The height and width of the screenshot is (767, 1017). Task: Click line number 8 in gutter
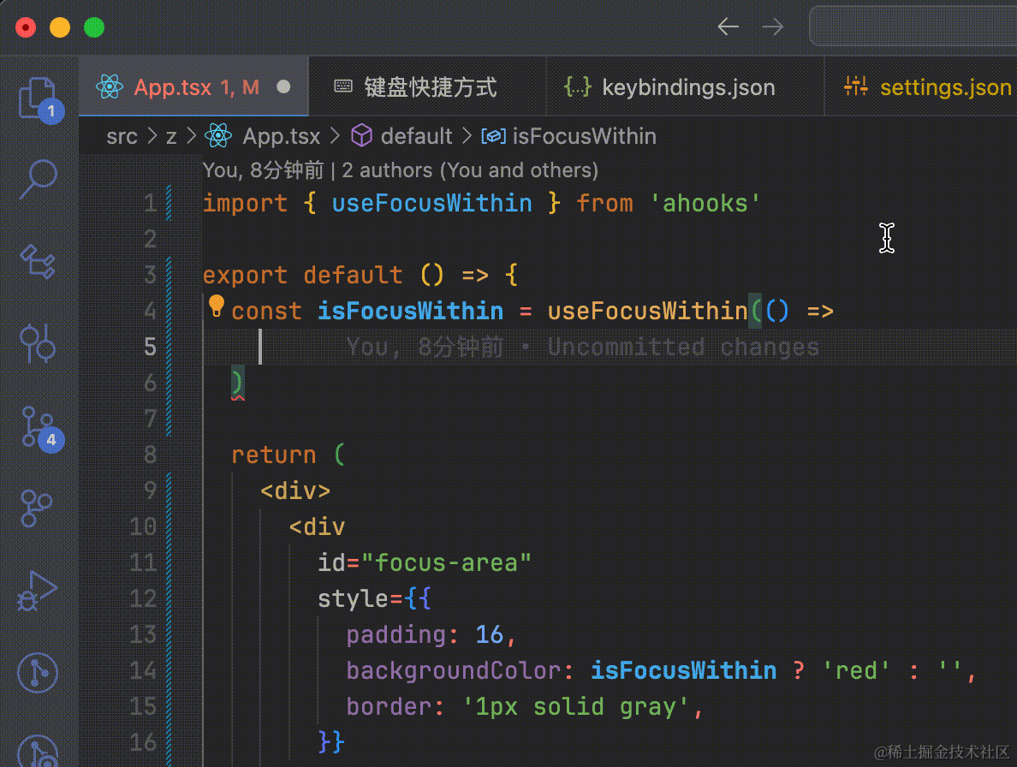150,455
